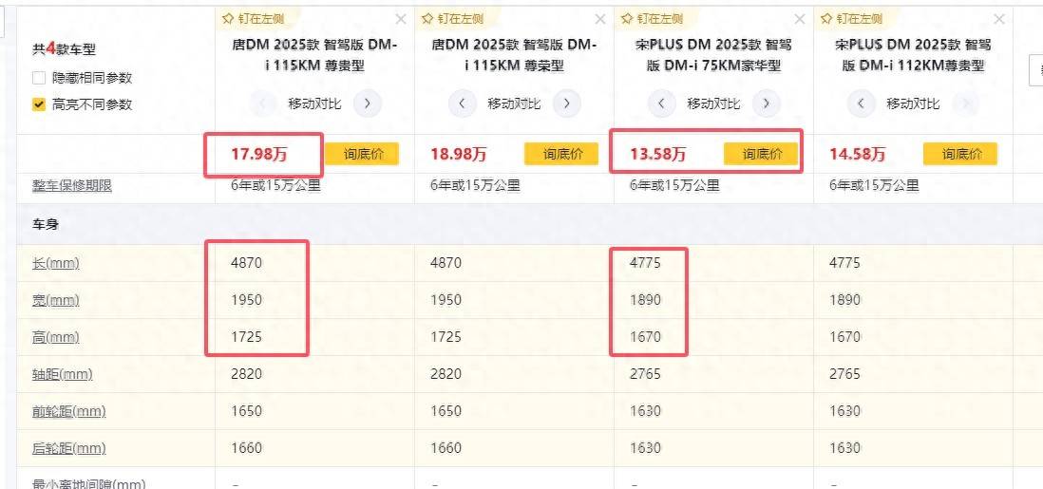The width and height of the screenshot is (1043, 489).
Task: Remove 唐DM 尊荣型 from comparison
Action: pyautogui.click(x=600, y=19)
